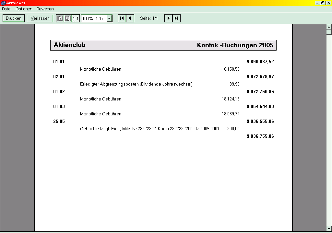
Task: Click the 'Kontok.-Buchungen 2005' heading
Action: [x=235, y=45]
